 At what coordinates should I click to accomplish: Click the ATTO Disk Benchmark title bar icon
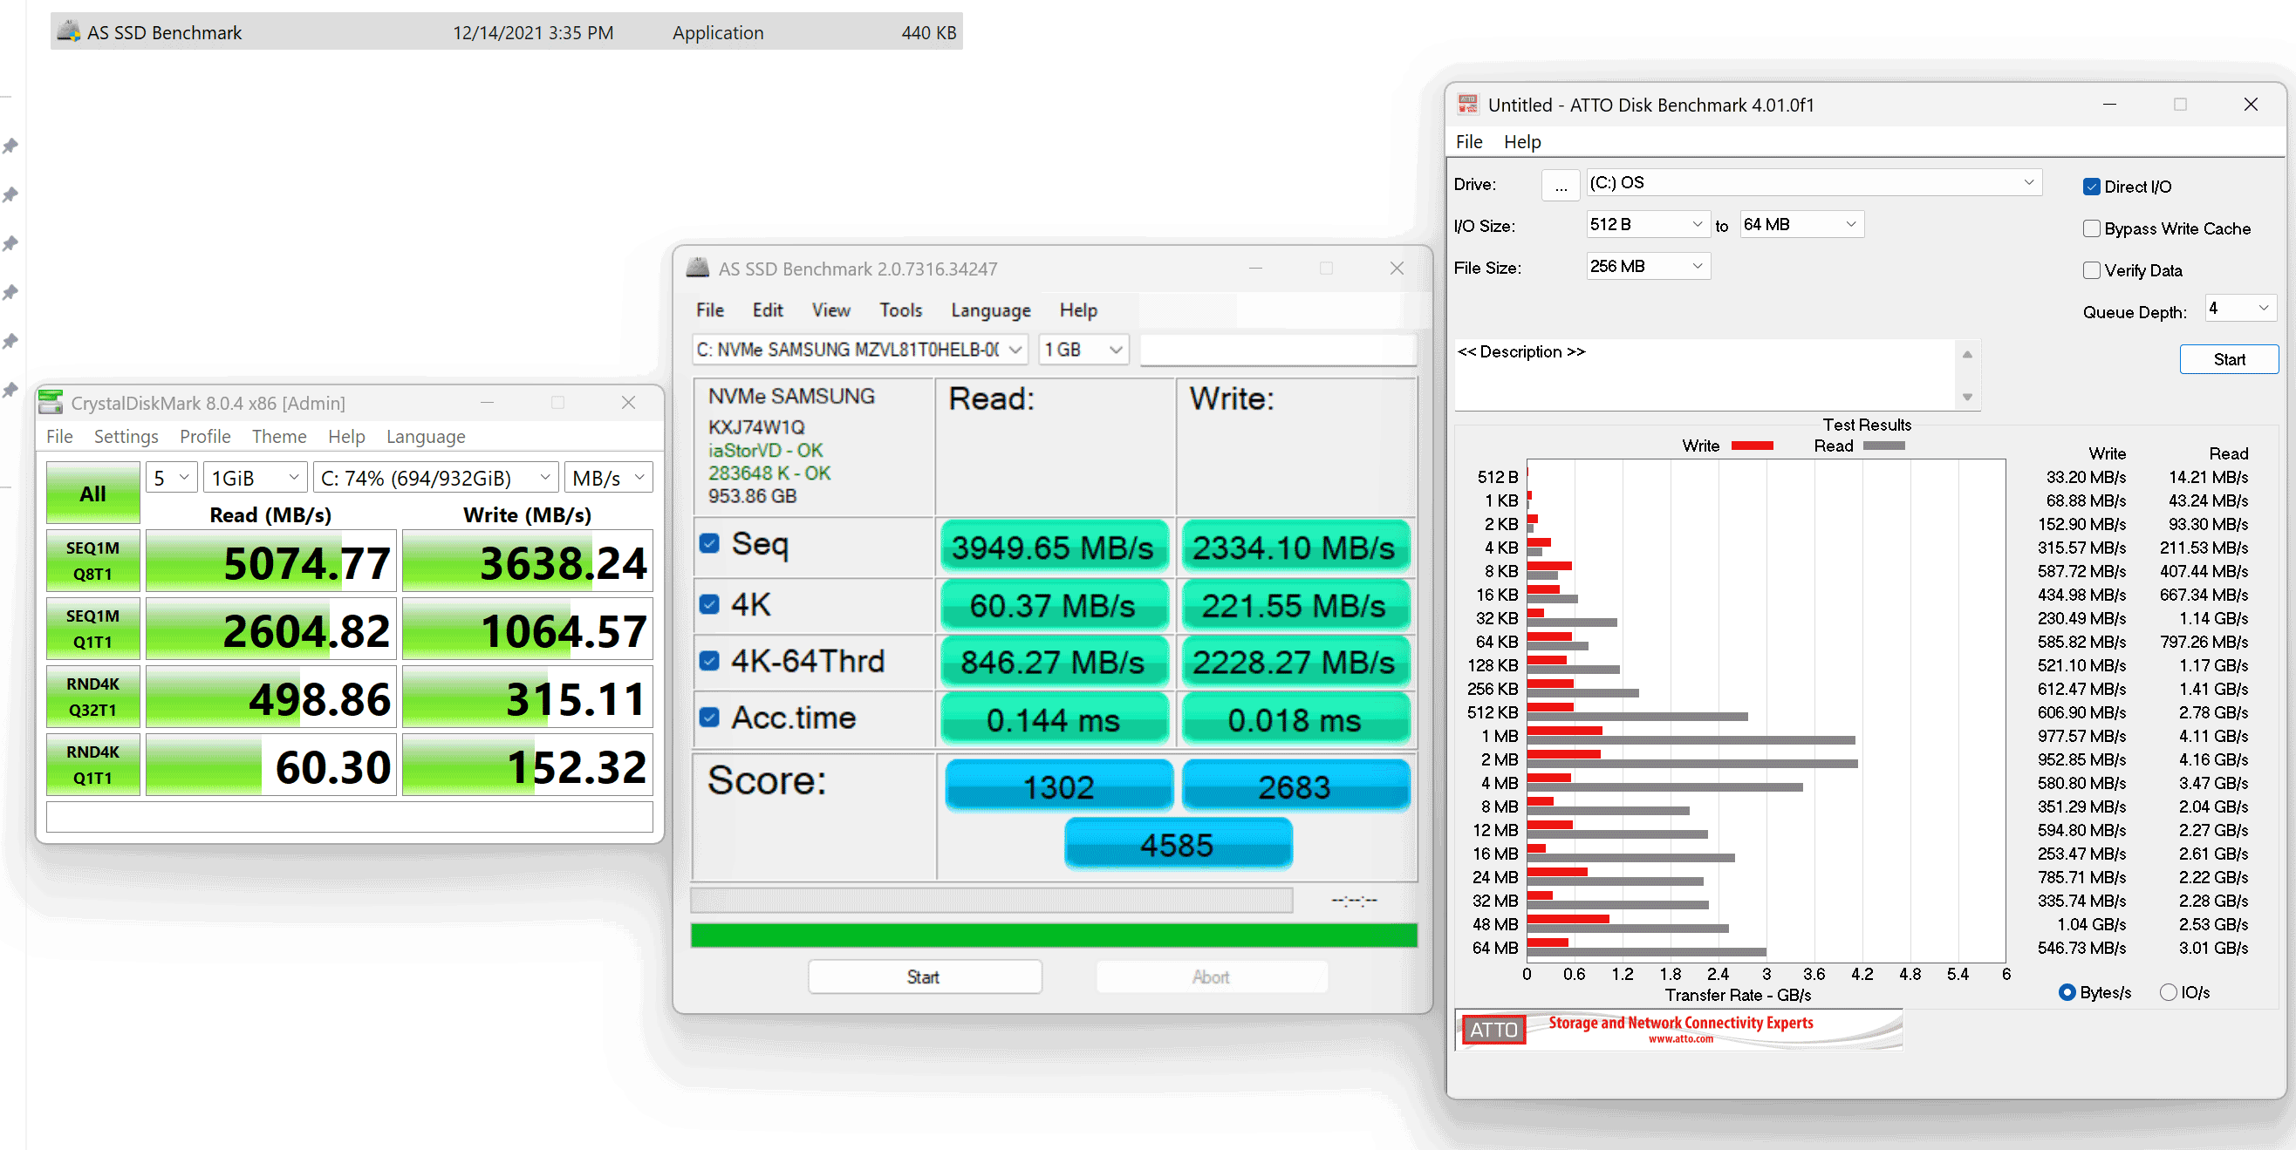tap(1467, 105)
